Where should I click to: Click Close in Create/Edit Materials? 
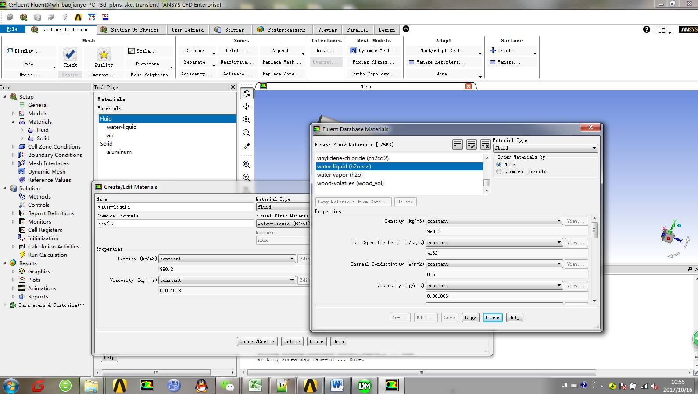click(316, 341)
